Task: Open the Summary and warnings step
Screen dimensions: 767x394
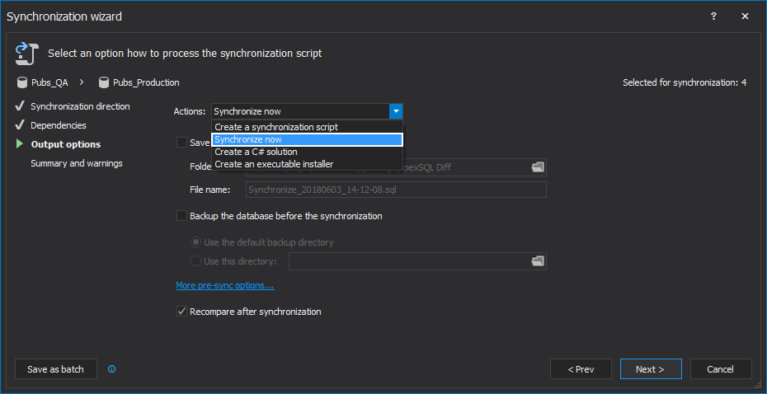Action: pyautogui.click(x=77, y=163)
